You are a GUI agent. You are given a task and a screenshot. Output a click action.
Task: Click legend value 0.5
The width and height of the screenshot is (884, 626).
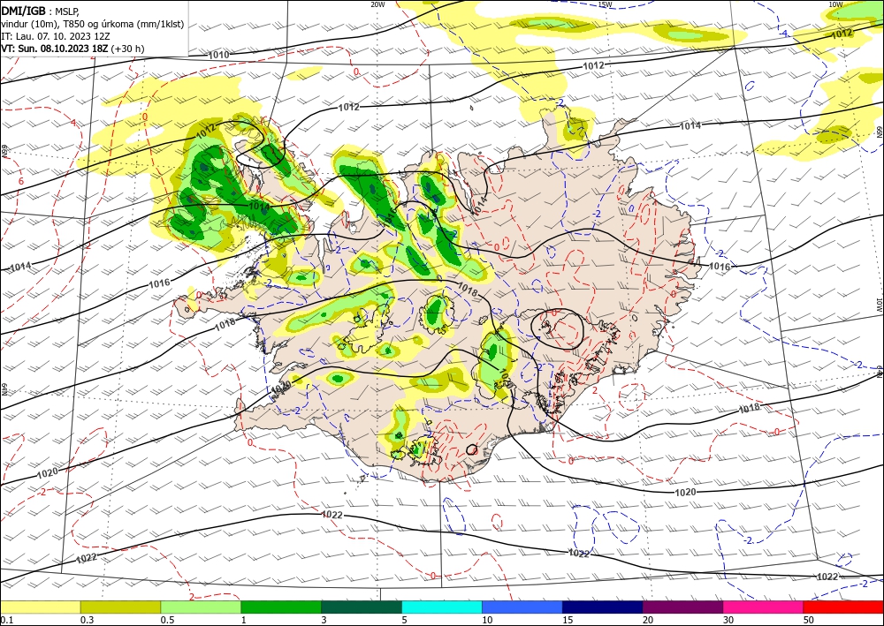167,620
